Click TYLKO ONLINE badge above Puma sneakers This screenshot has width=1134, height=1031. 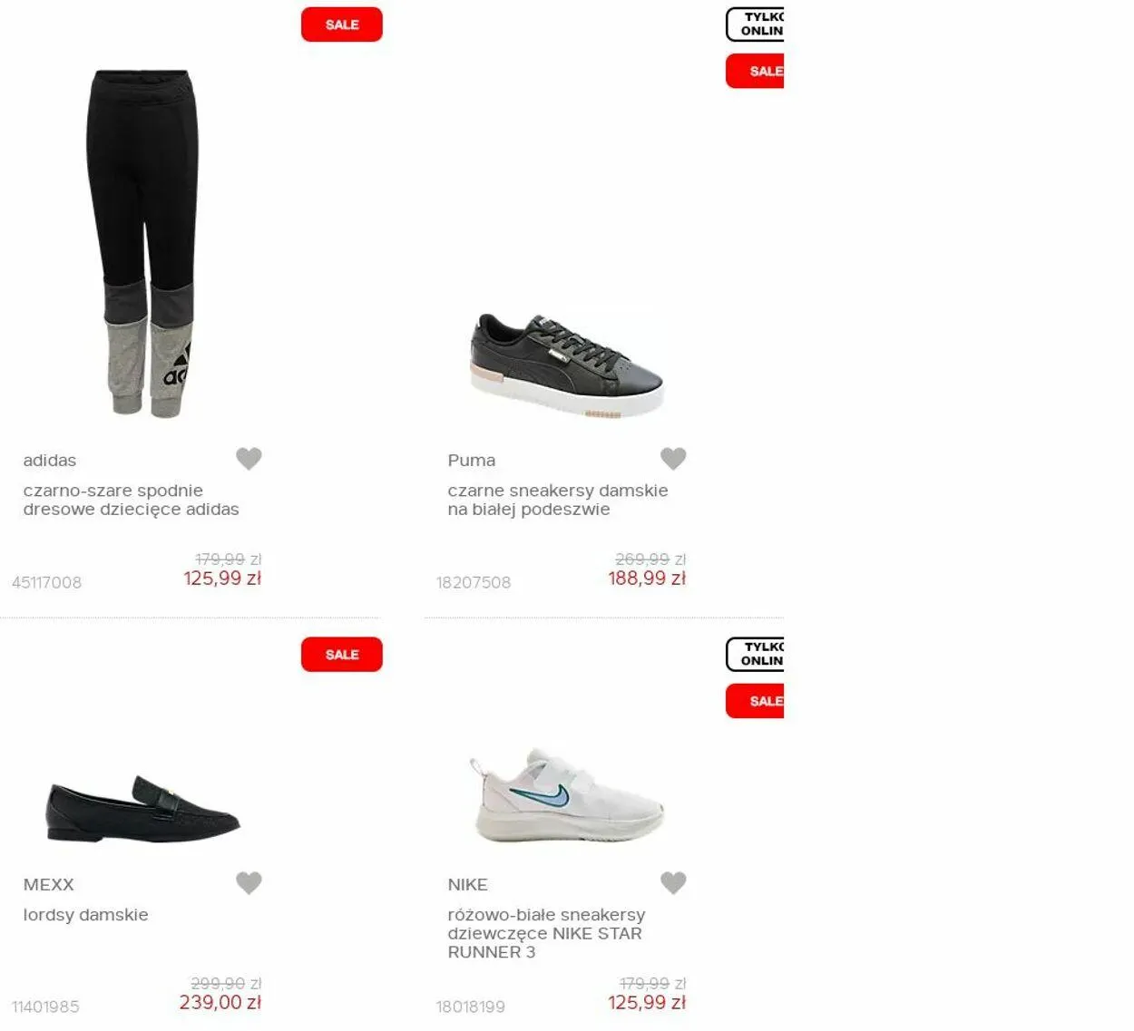[755, 24]
